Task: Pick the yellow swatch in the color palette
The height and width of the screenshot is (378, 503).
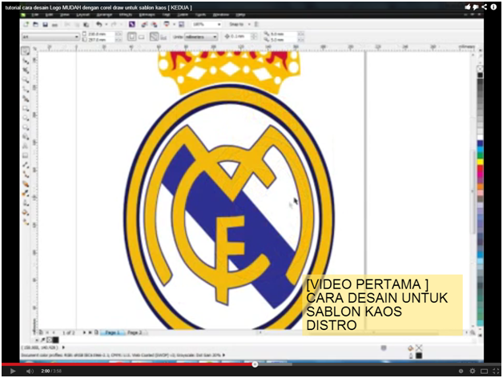Action: [x=481, y=162]
